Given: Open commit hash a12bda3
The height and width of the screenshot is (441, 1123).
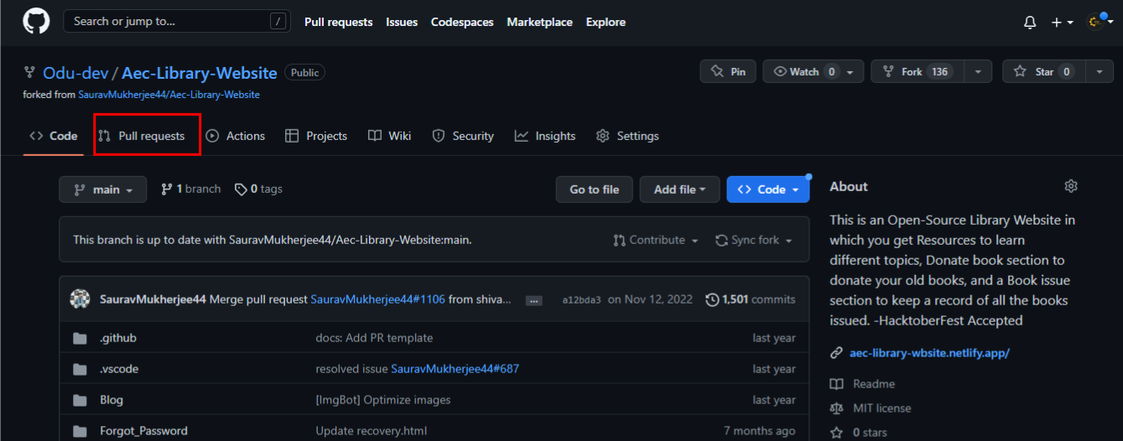Looking at the screenshot, I should [x=581, y=300].
